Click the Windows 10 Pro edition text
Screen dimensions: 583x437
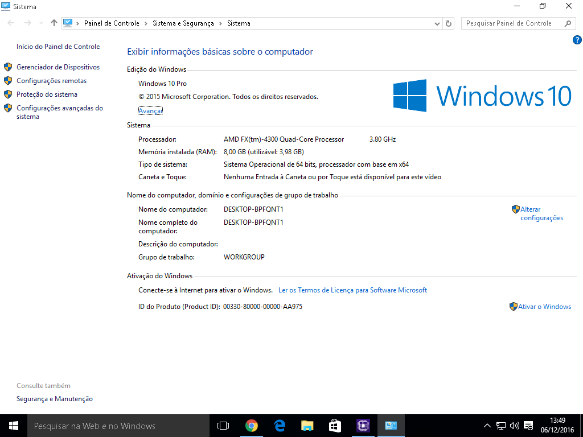point(162,84)
